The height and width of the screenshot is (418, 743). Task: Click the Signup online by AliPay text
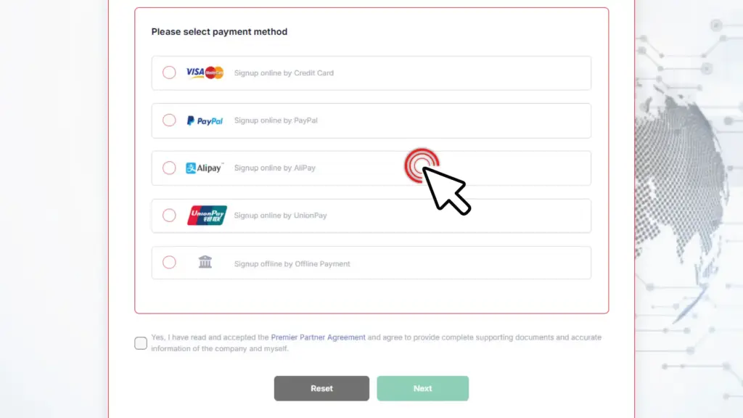pyautogui.click(x=276, y=168)
